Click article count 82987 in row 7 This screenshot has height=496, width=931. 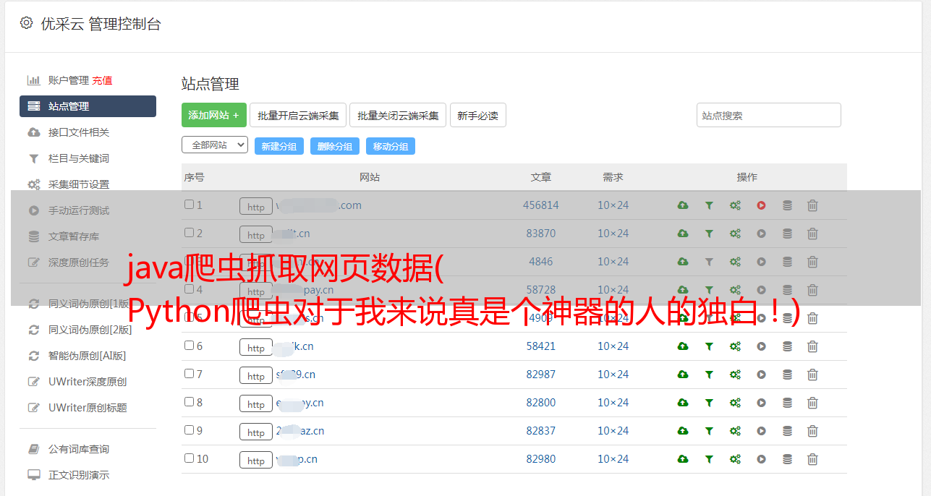click(x=541, y=375)
